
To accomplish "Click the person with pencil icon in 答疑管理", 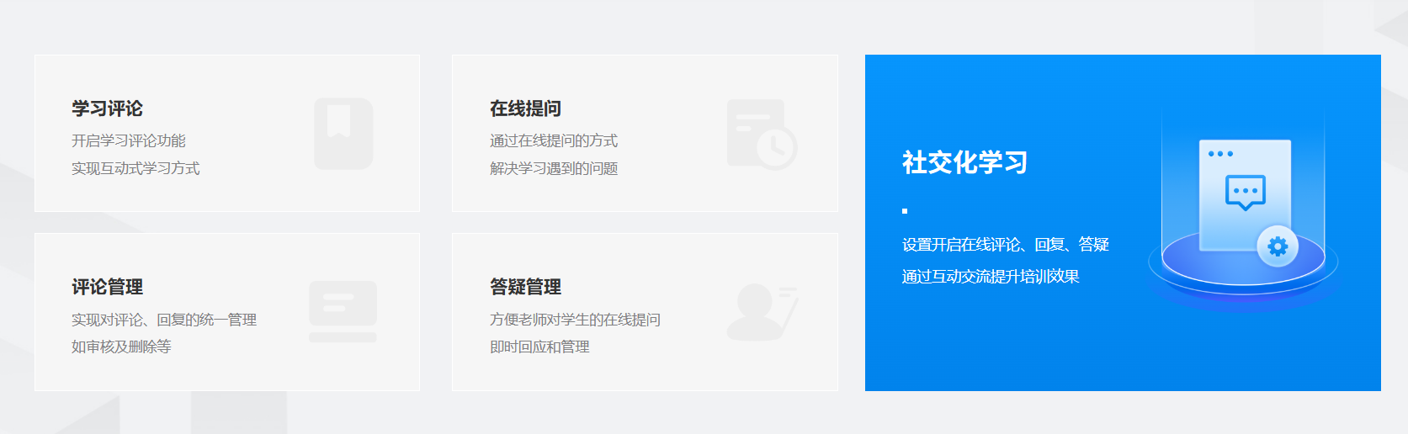I will [761, 312].
